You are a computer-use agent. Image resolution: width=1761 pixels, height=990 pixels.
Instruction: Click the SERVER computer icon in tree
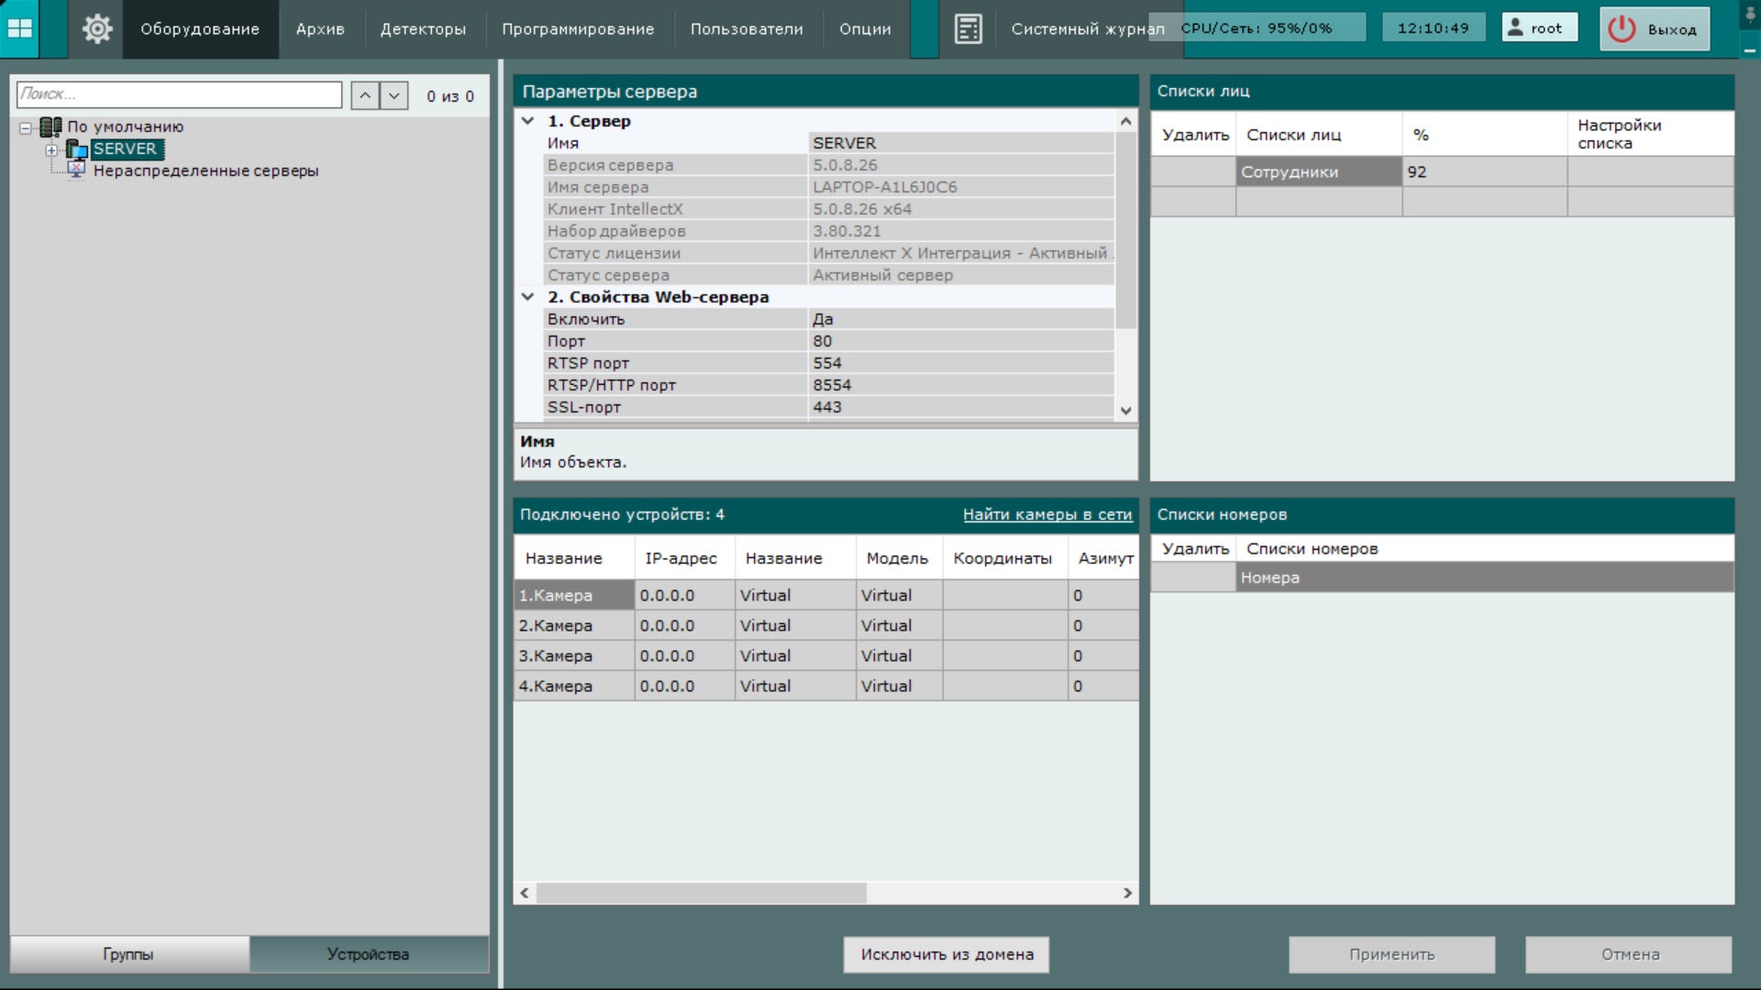(x=77, y=149)
